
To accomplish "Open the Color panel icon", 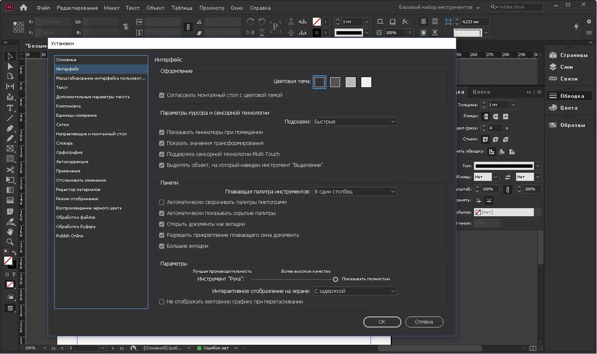I will click(553, 108).
